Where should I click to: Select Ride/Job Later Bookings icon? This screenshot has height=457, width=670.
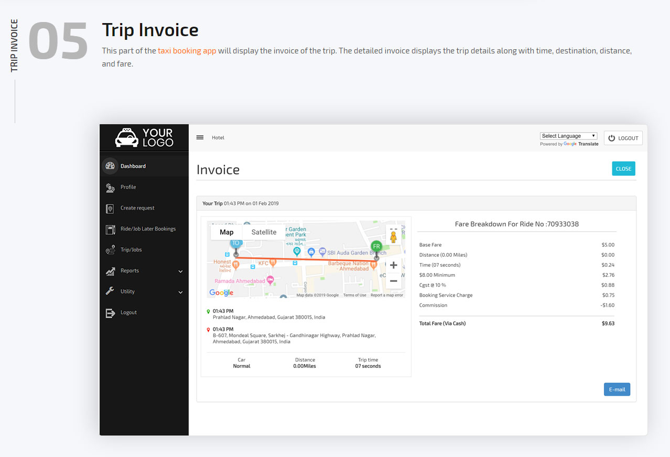[x=110, y=230]
